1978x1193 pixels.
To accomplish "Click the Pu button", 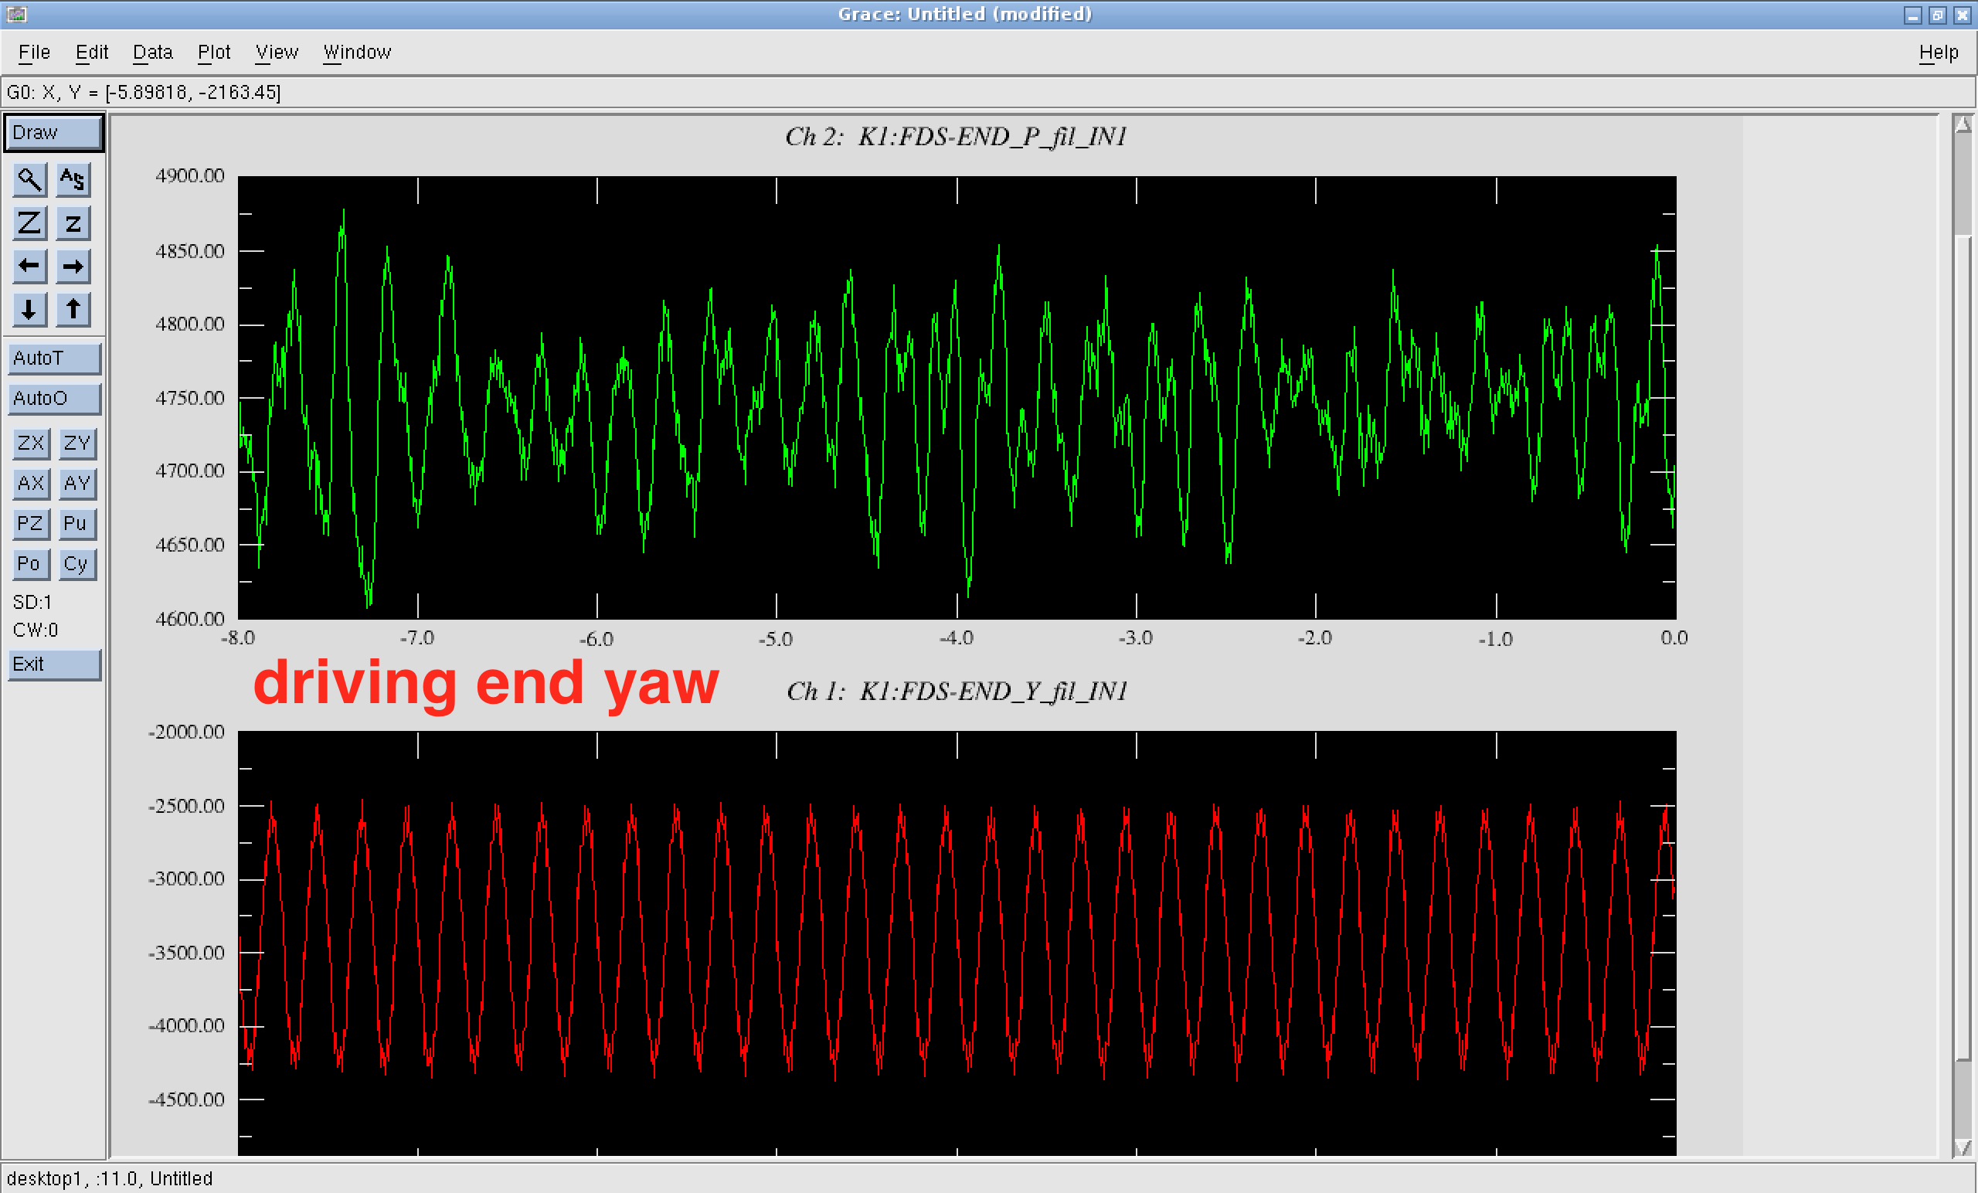I will click(x=78, y=523).
